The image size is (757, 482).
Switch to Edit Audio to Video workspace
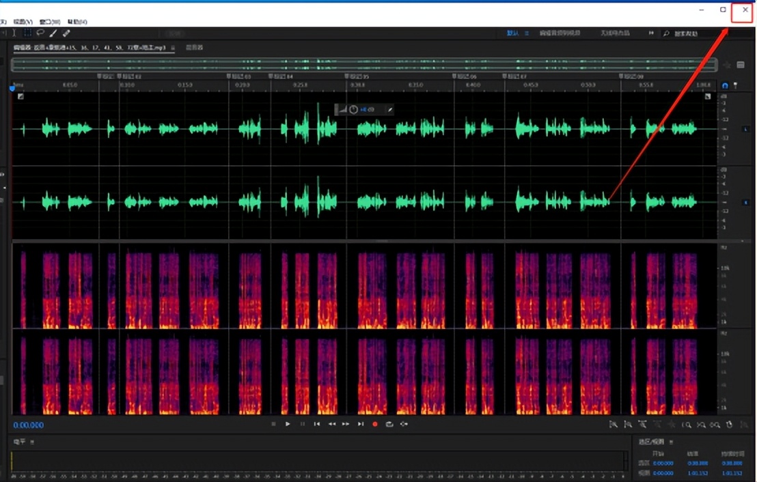pyautogui.click(x=560, y=33)
